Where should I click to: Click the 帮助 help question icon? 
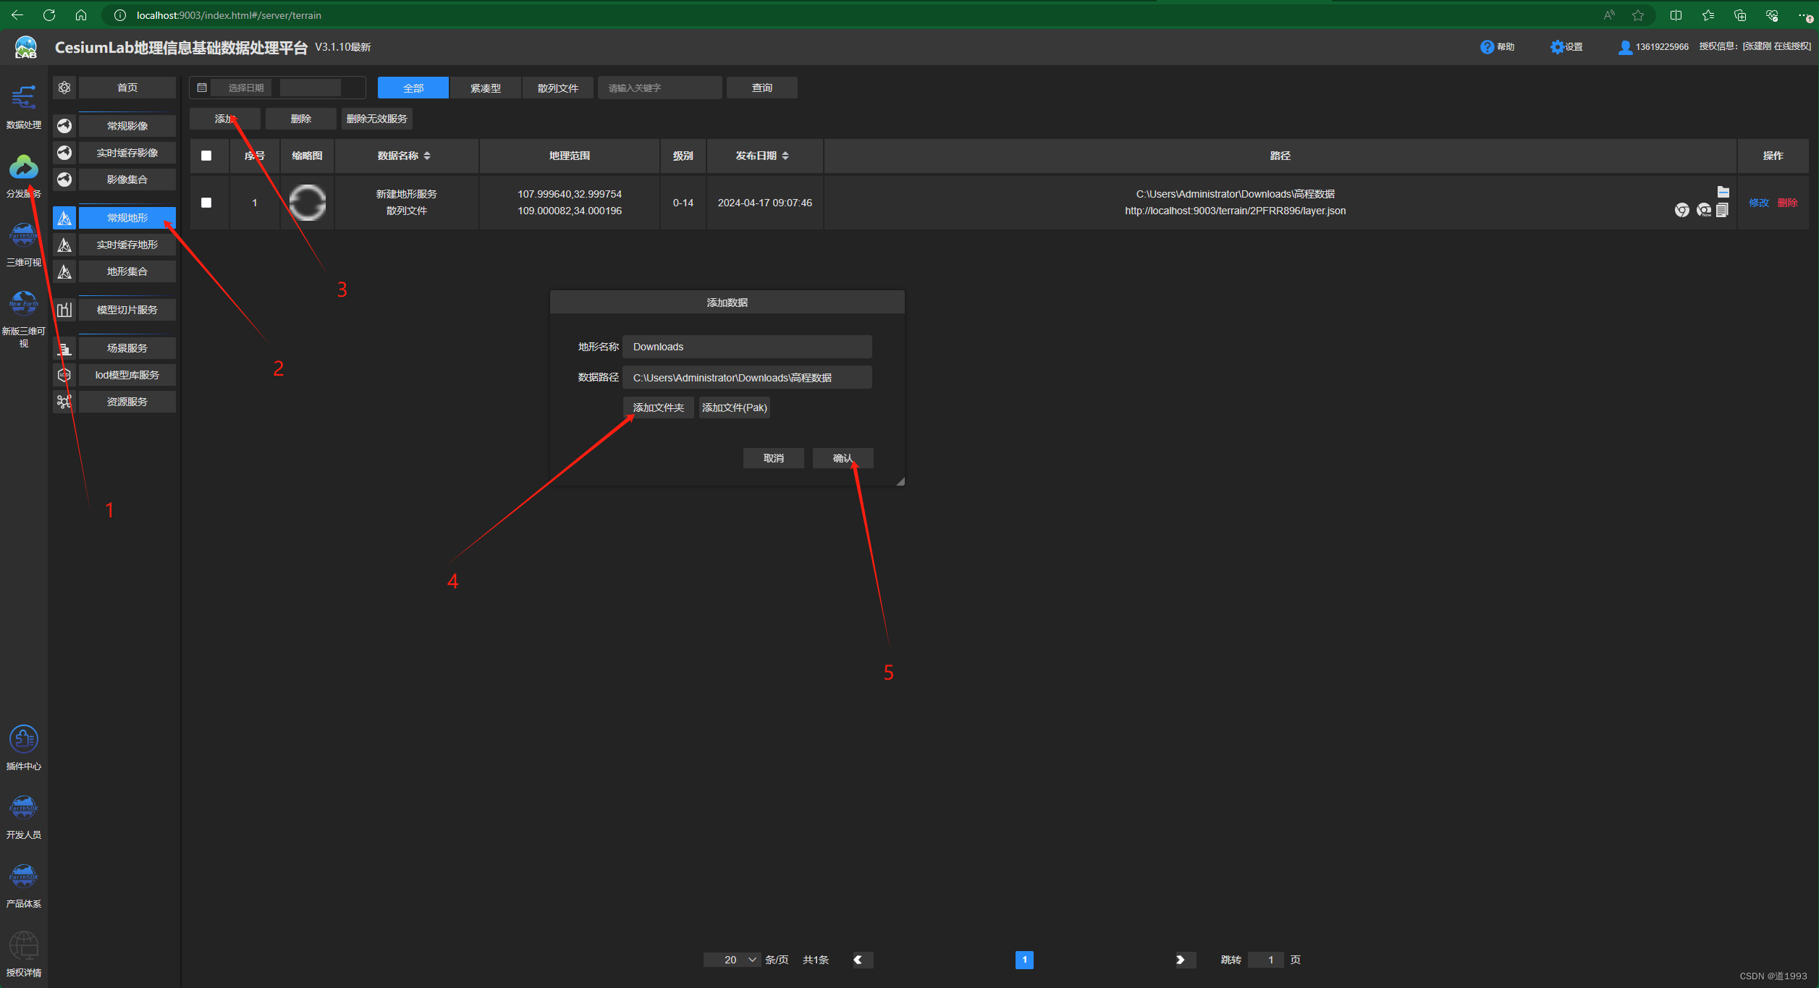click(1487, 47)
